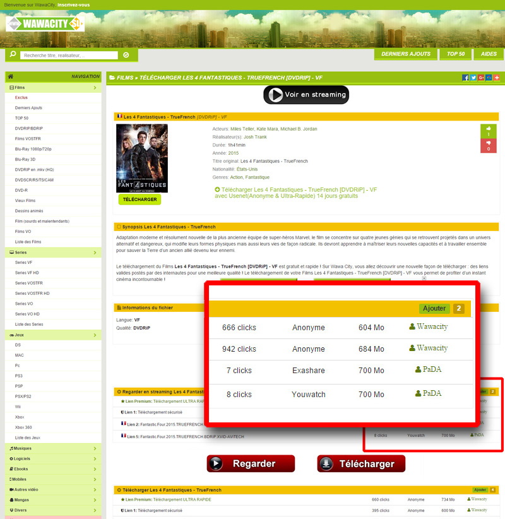Select Blu-Ray 3D in the sidebar

click(x=25, y=160)
